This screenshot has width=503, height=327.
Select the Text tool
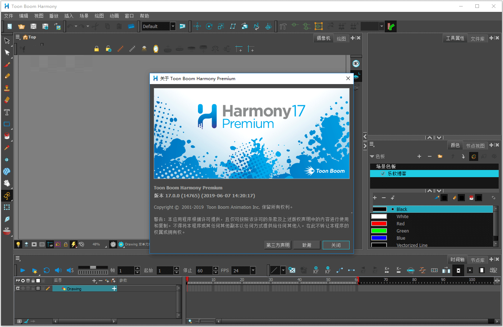[x=7, y=112]
